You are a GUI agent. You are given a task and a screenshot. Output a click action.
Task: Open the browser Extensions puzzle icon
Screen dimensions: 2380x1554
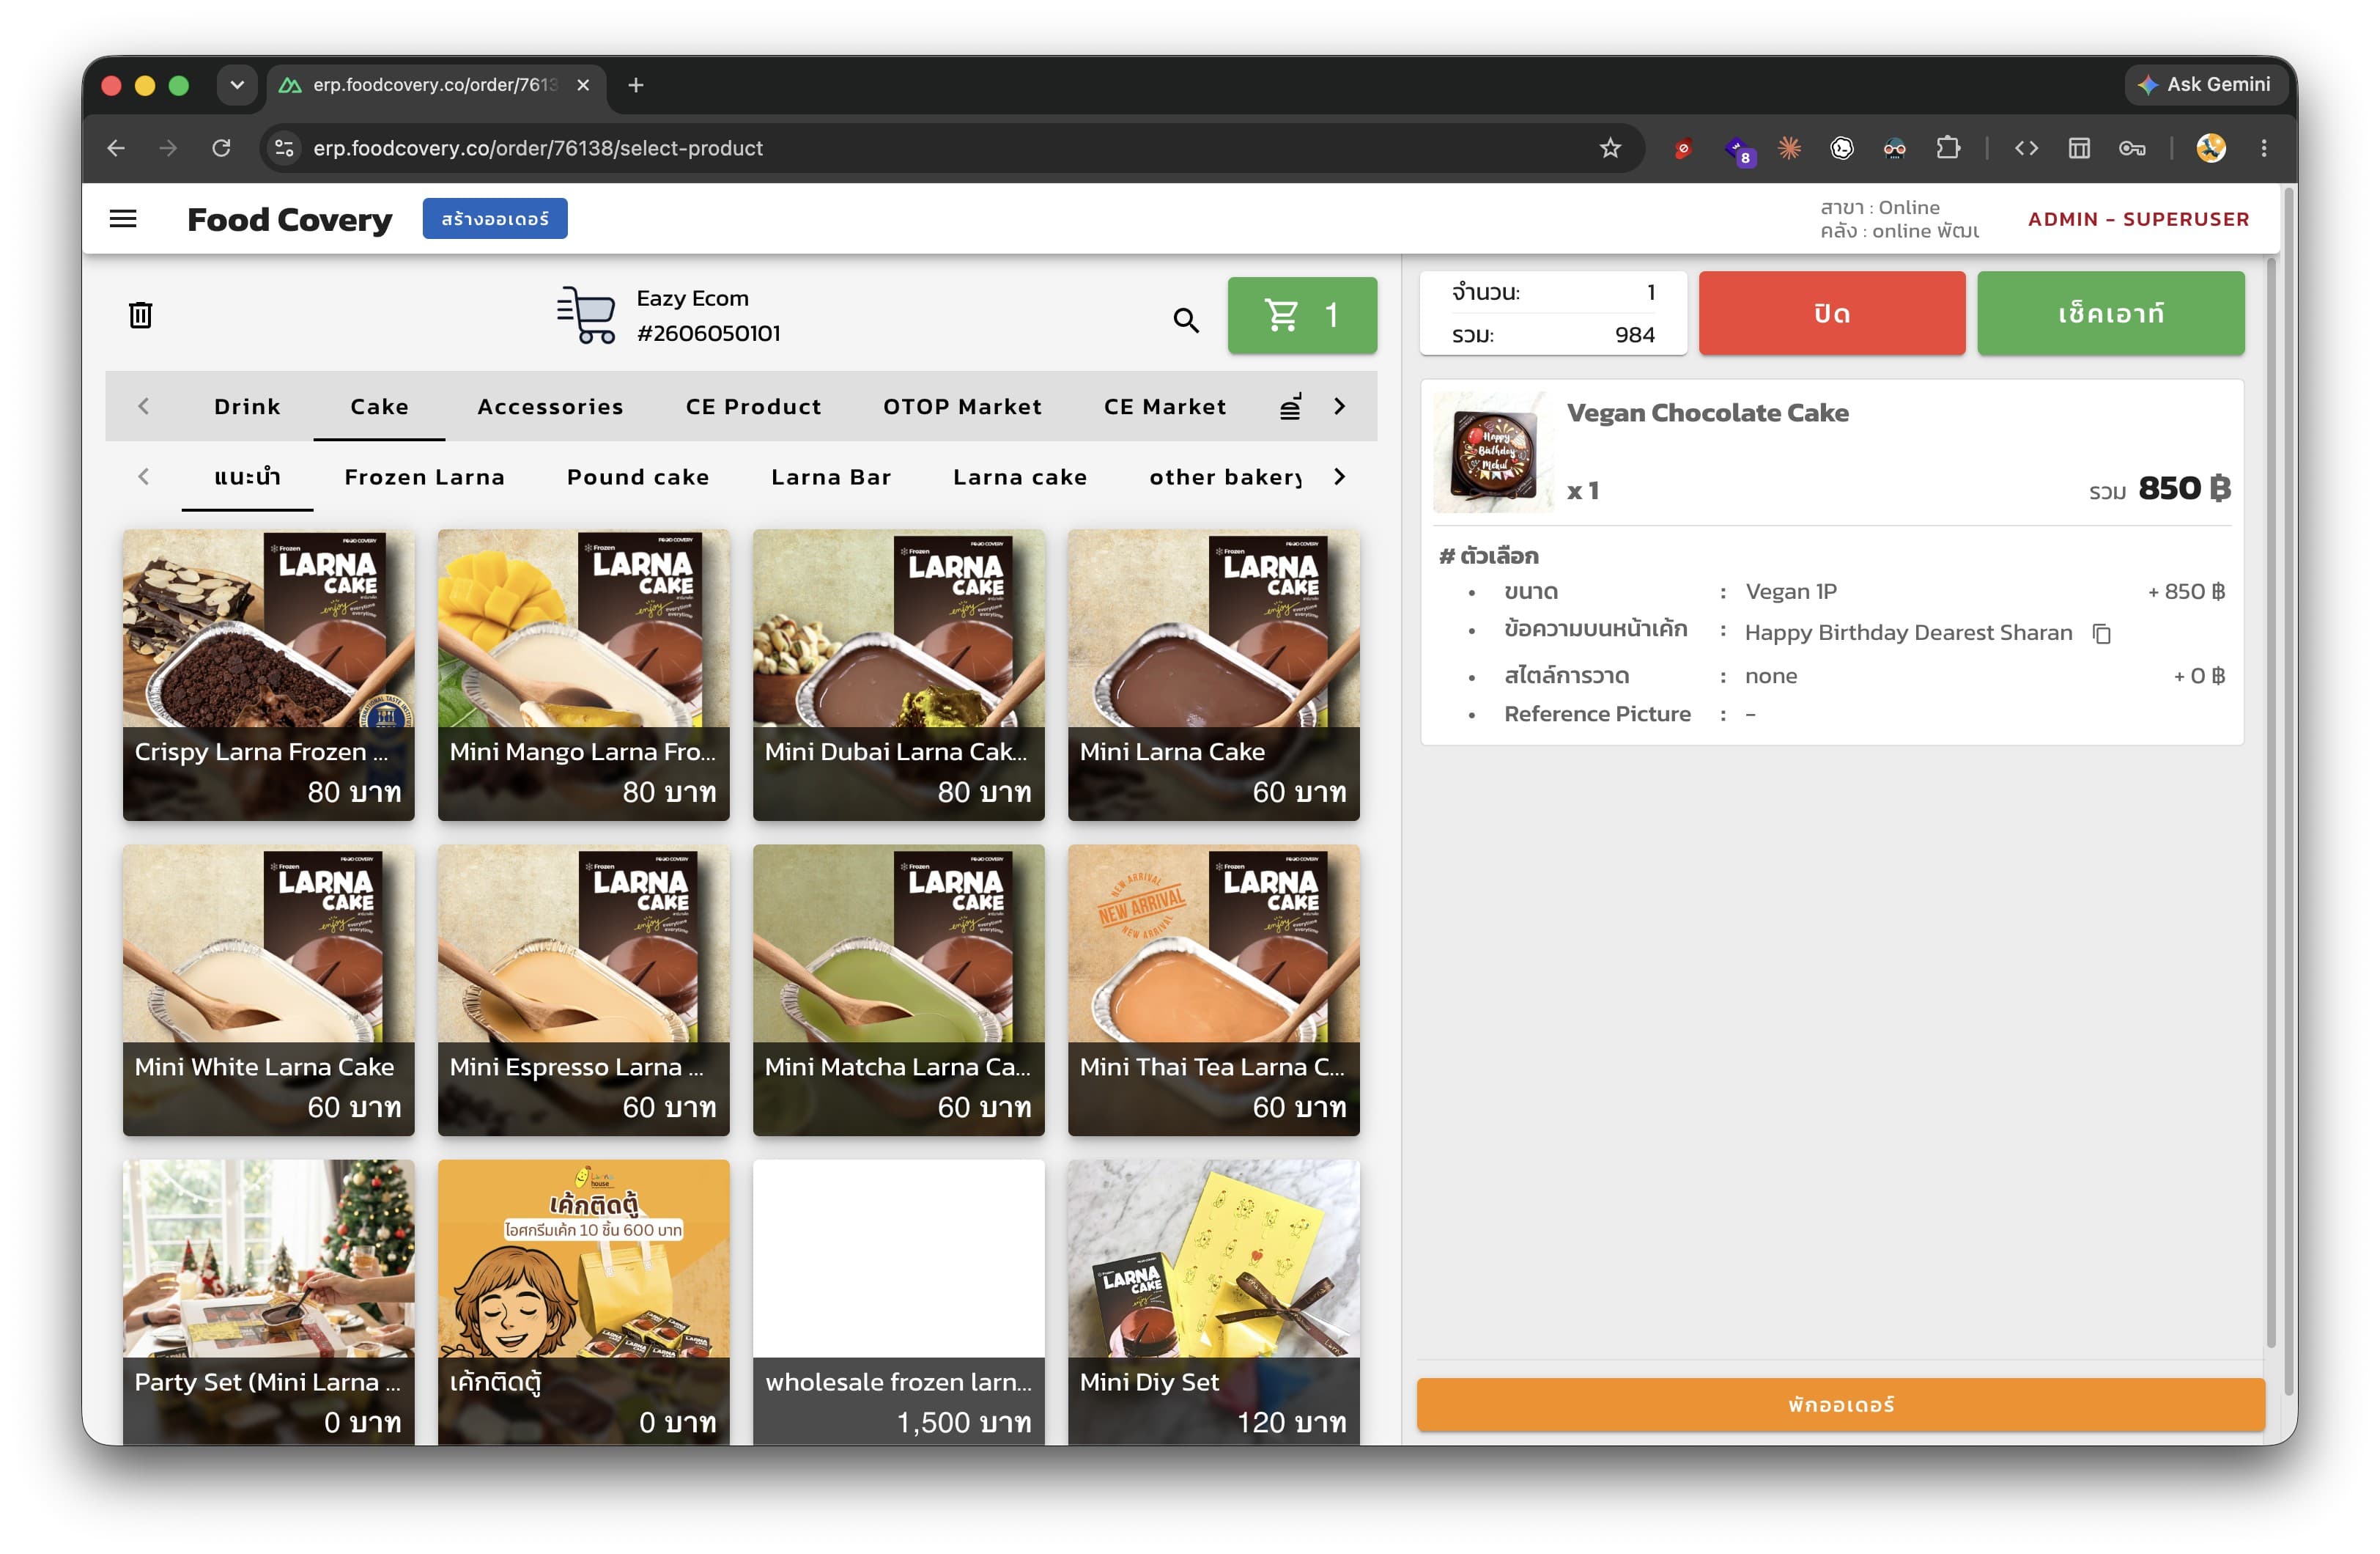pos(1947,148)
